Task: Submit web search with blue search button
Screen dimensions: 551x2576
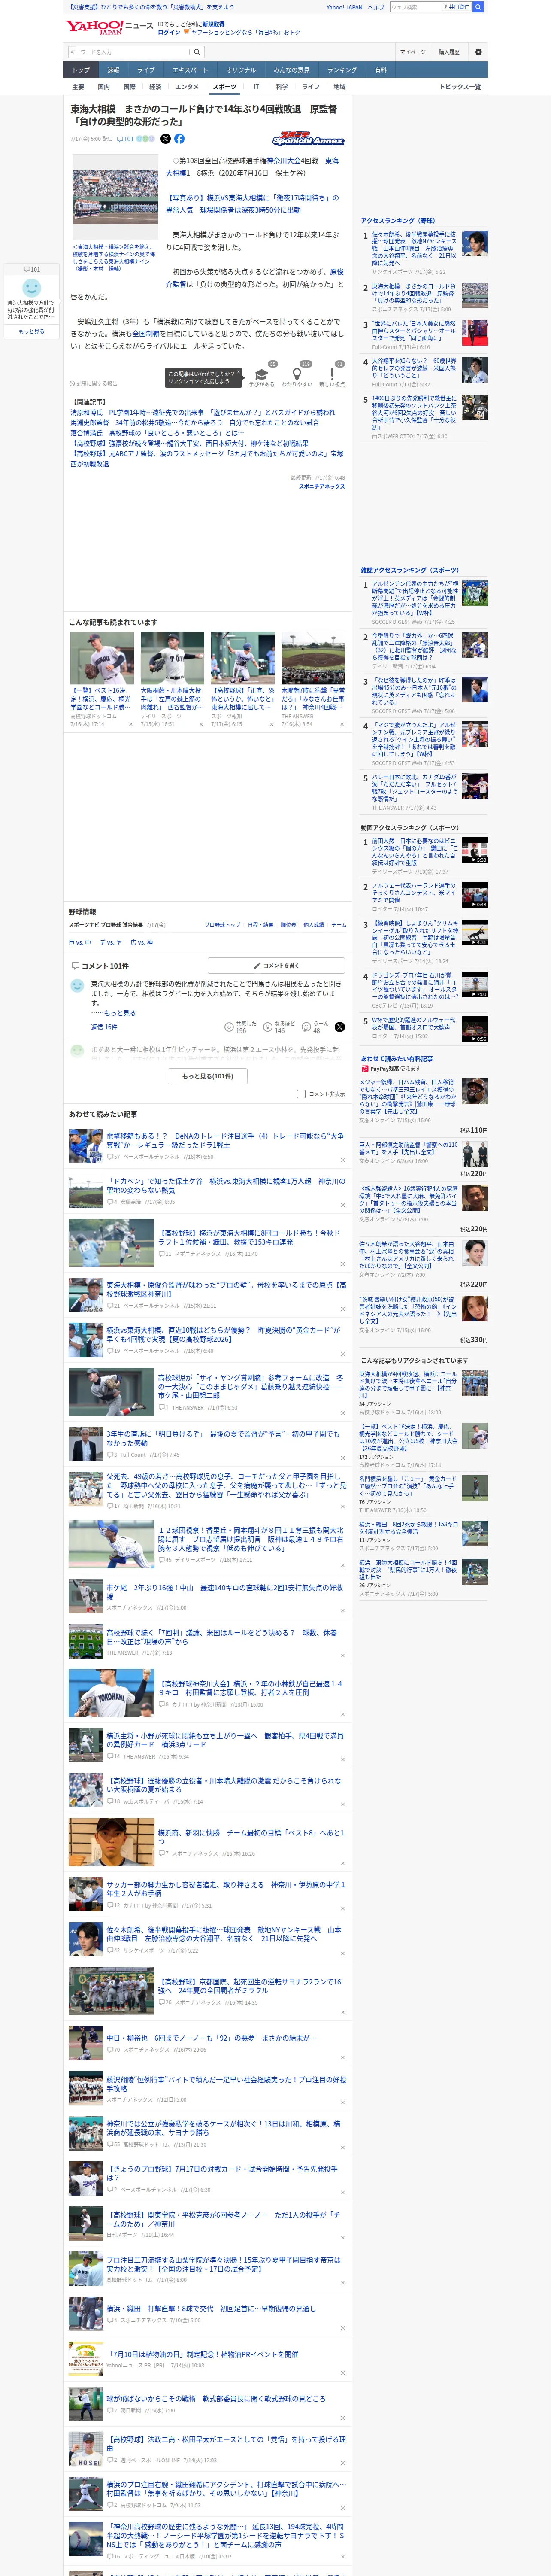Action: click(478, 7)
